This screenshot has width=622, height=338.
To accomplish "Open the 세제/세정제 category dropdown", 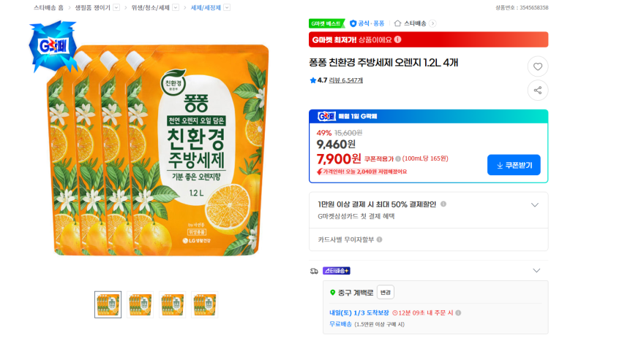I will point(227,7).
